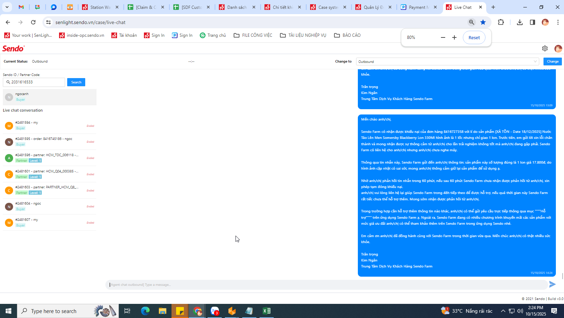The height and width of the screenshot is (318, 564).
Task: Open the Chrome side panel
Action: coord(532,22)
